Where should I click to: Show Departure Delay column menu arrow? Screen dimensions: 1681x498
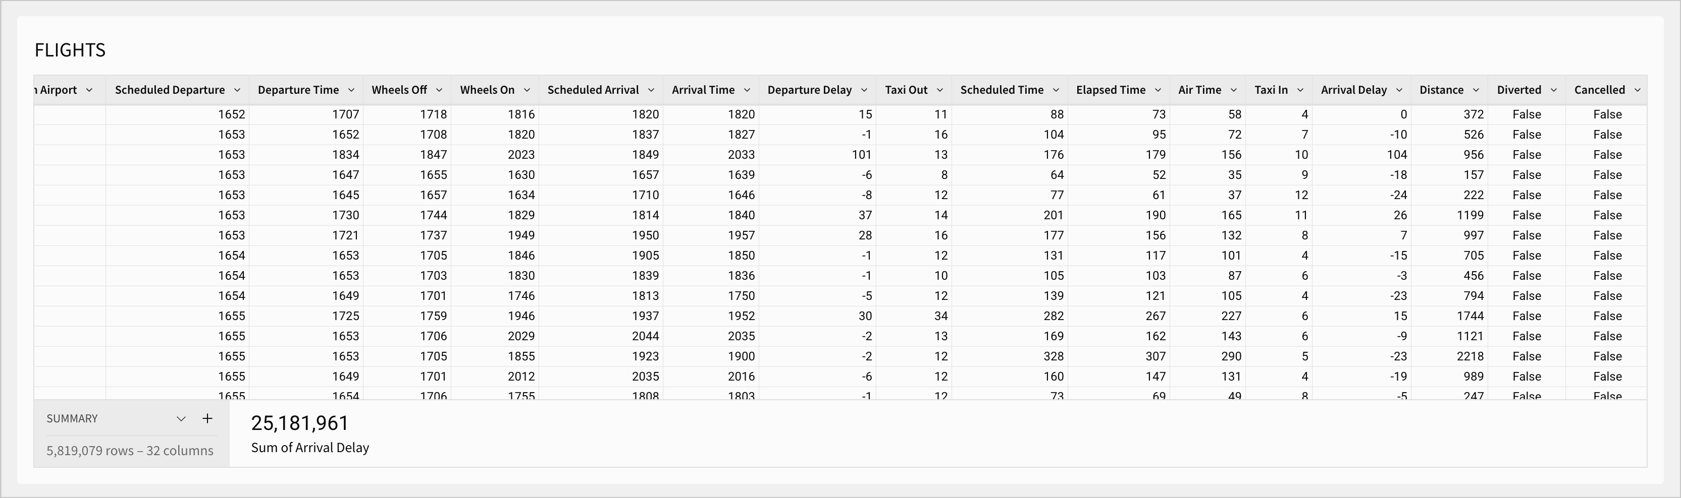pyautogui.click(x=864, y=90)
